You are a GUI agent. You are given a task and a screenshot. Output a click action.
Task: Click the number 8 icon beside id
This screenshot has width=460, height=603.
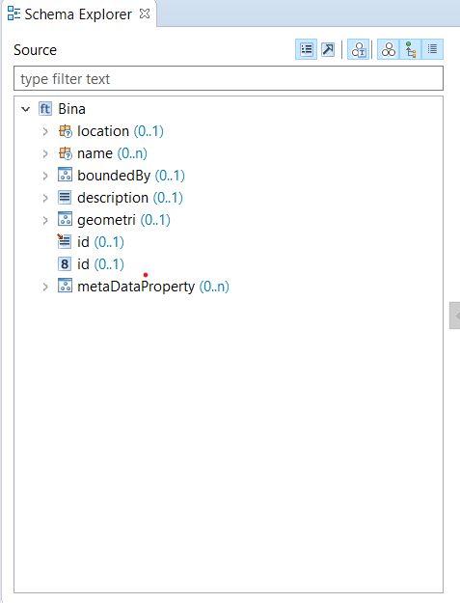pos(65,263)
